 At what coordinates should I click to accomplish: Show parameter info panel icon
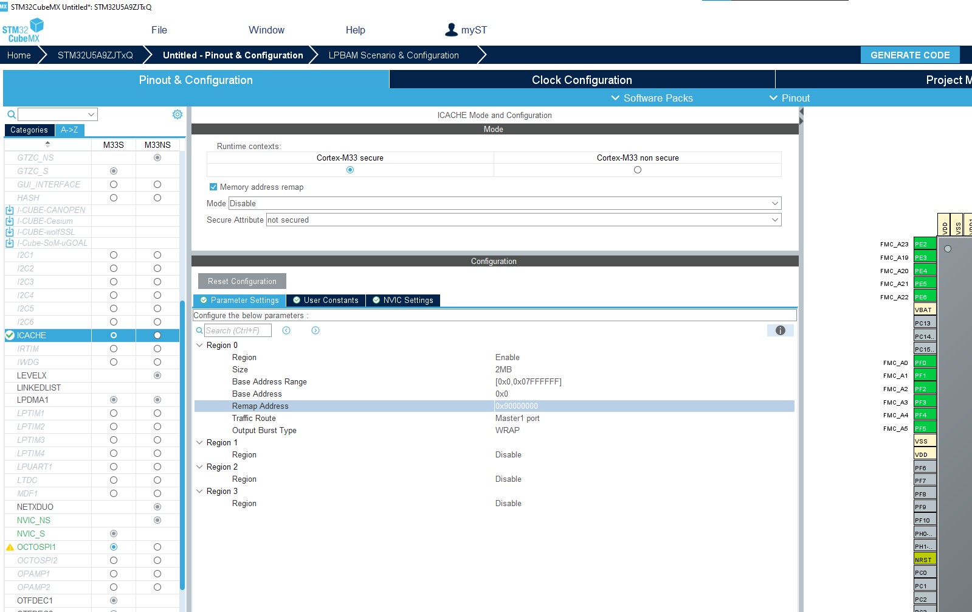click(781, 330)
